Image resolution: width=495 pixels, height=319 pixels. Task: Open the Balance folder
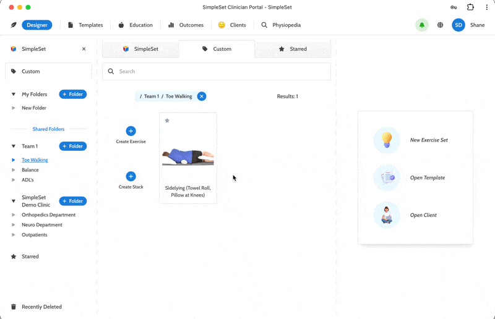(30, 170)
